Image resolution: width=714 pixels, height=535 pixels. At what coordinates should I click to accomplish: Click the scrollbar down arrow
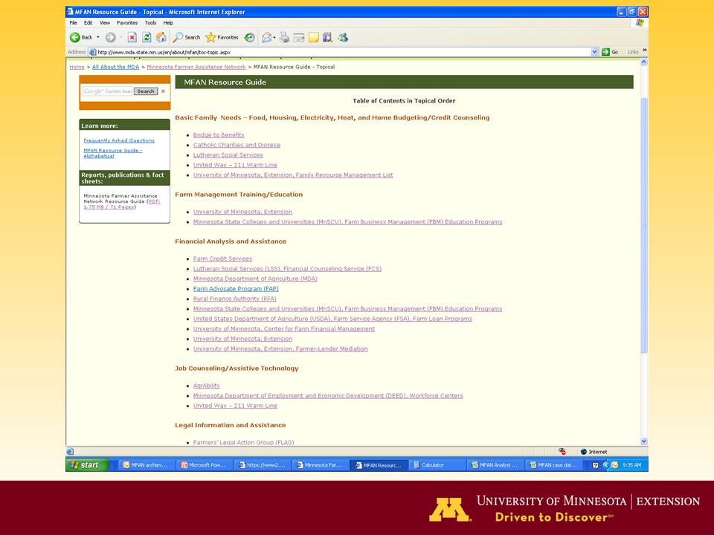[644, 441]
